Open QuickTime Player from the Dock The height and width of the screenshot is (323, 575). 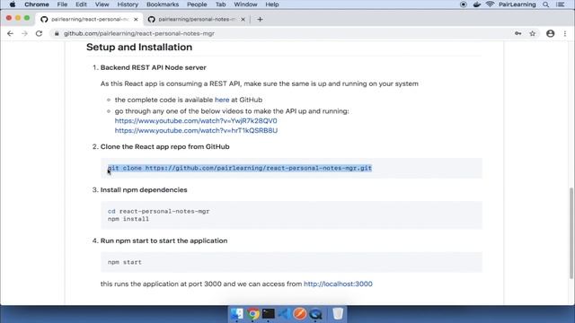(315, 314)
